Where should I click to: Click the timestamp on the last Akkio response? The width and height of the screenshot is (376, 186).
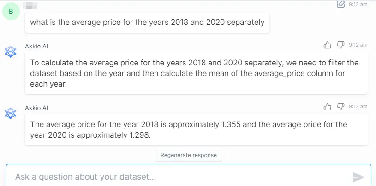point(358,107)
